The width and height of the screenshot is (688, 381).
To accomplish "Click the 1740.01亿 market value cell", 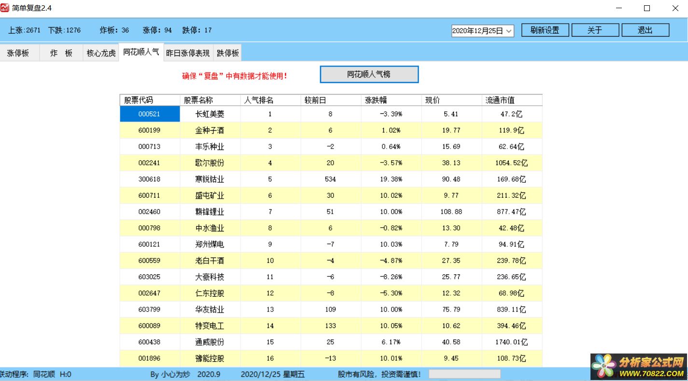I will coord(512,342).
